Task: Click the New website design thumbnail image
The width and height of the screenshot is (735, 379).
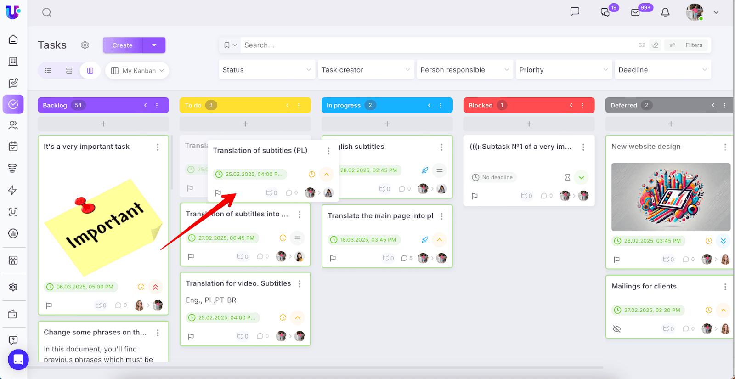Action: (671, 197)
